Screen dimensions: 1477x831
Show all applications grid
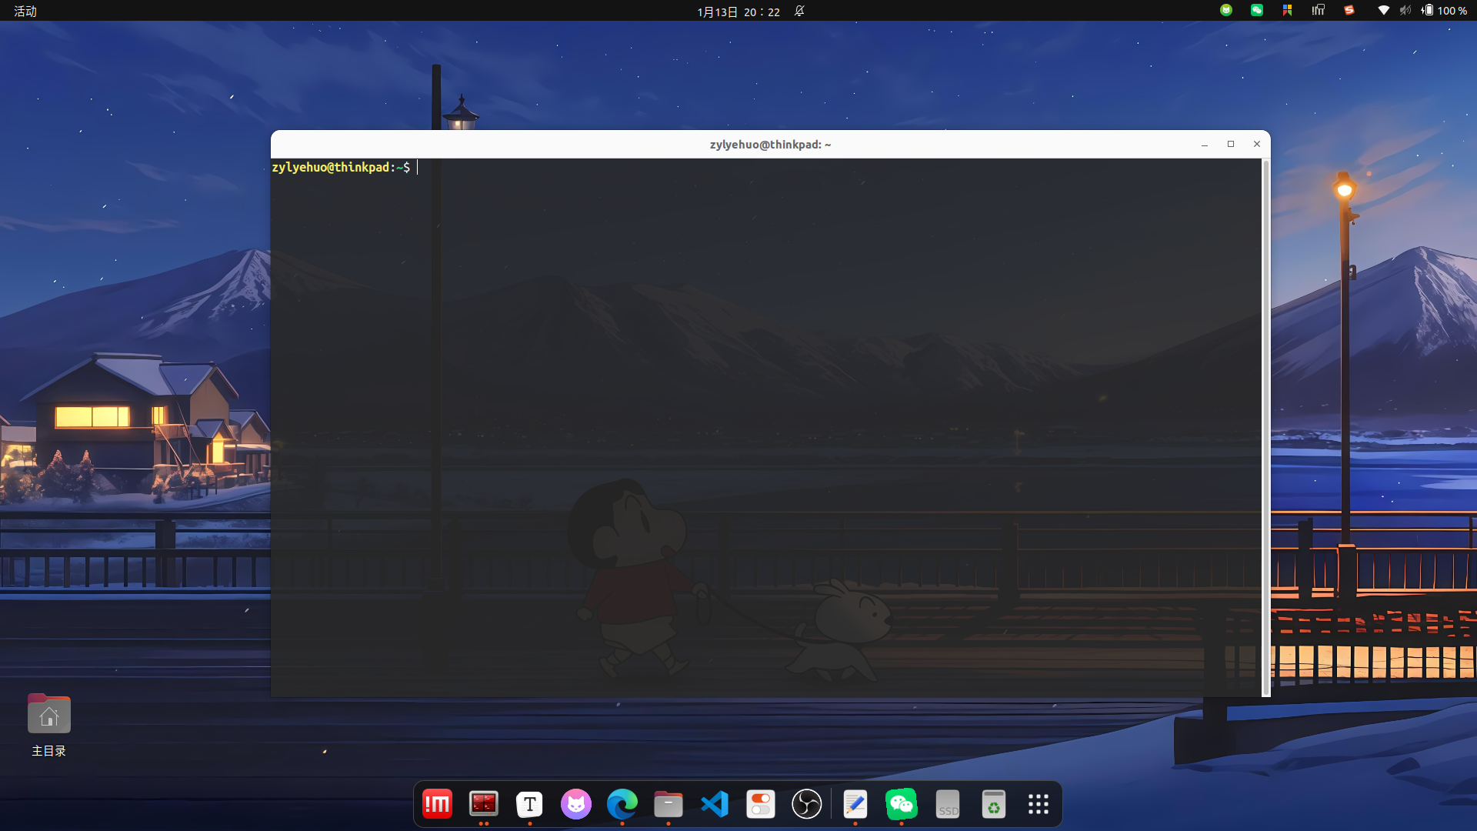[x=1039, y=805]
